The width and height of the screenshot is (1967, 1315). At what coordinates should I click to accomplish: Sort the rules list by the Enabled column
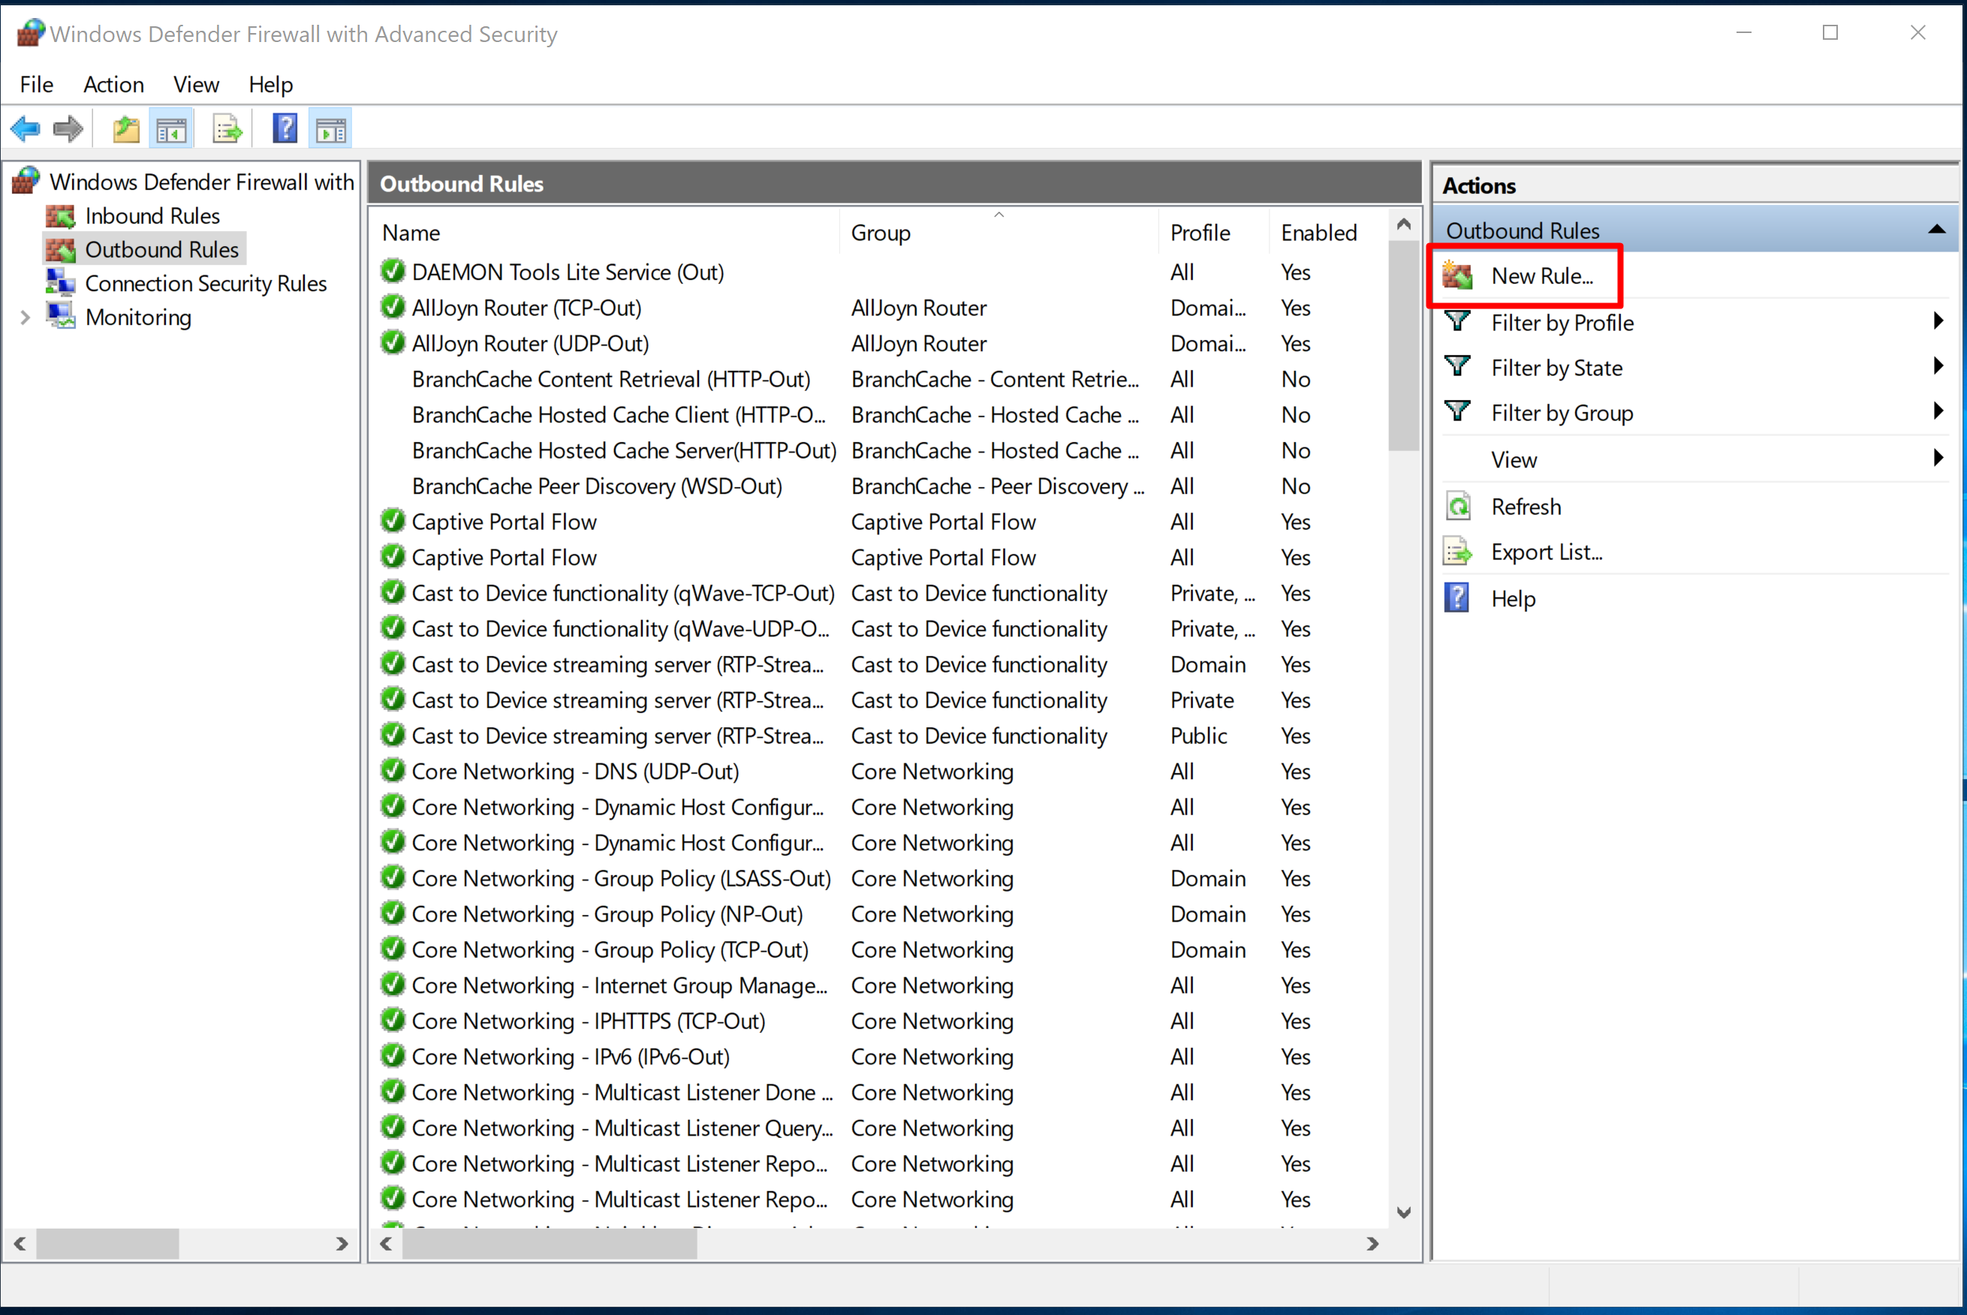coord(1318,233)
